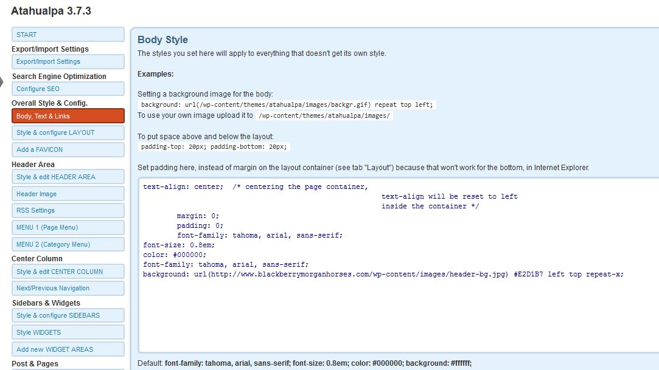Click the Atahualpa 3.7.3 title
The height and width of the screenshot is (370, 659).
click(51, 11)
